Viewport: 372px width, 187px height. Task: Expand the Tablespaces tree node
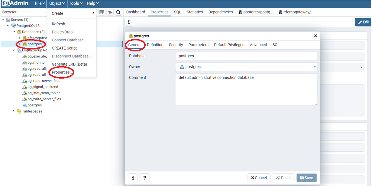(x=14, y=111)
